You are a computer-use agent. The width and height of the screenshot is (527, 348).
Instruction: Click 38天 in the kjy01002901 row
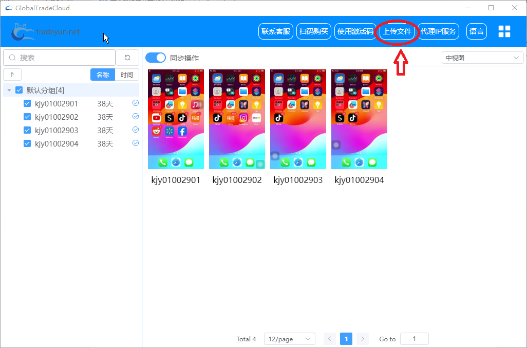(105, 103)
